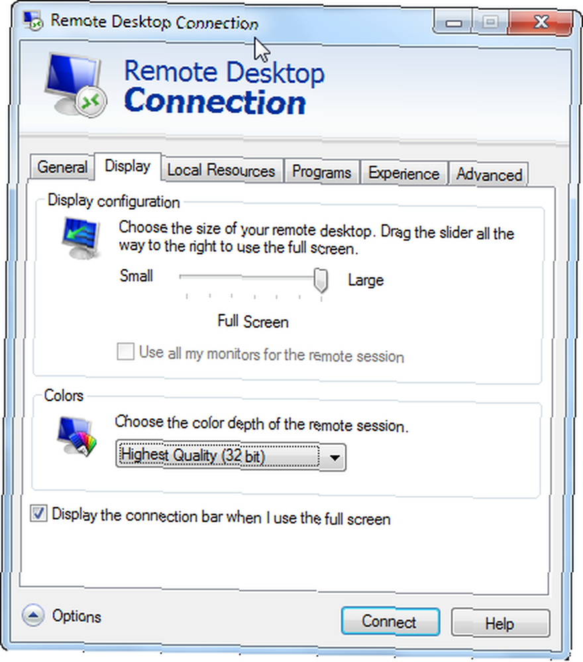This screenshot has height=662, width=583.
Task: Click the desktop size slider thumb
Action: (321, 280)
